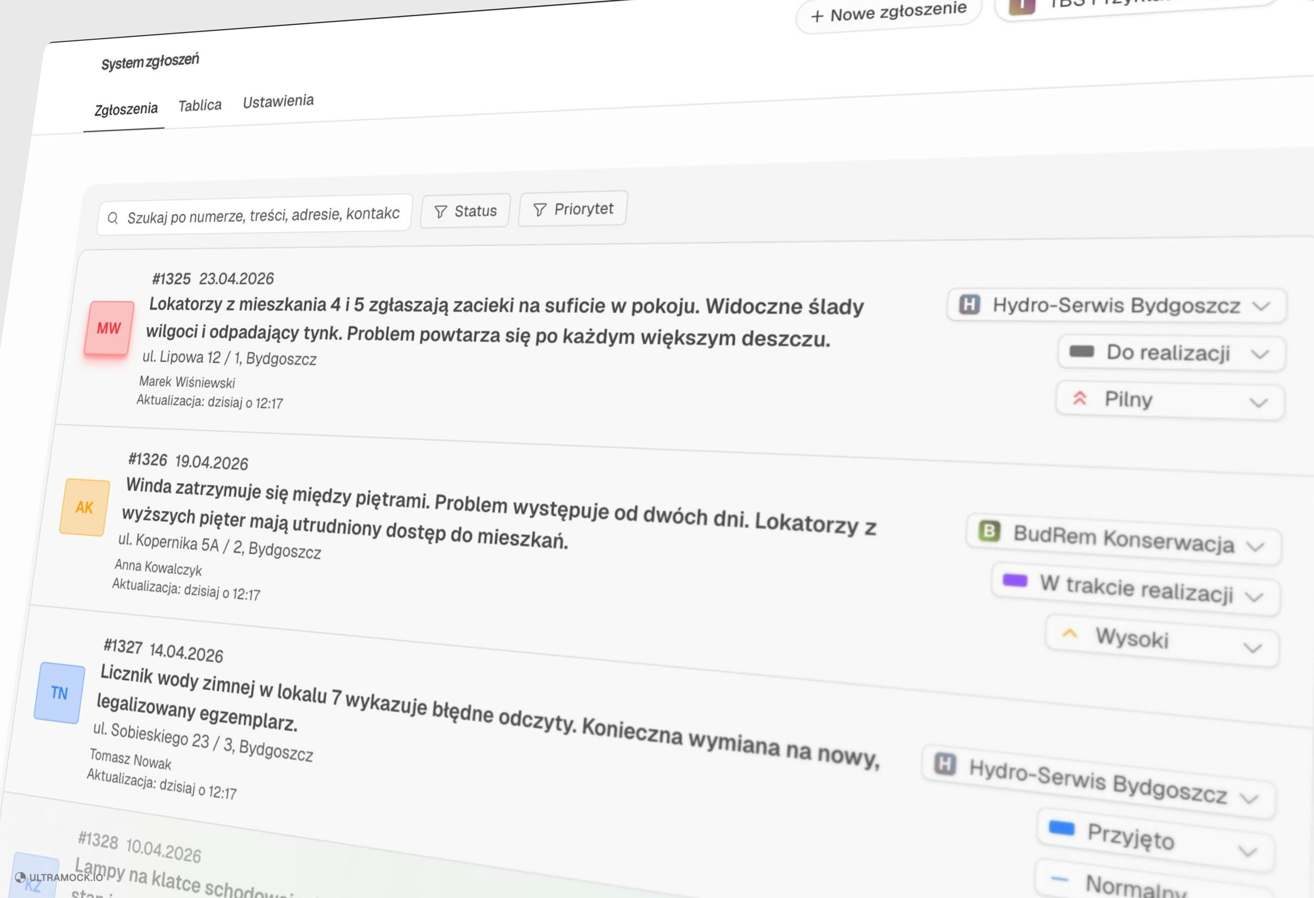This screenshot has width=1314, height=898.
Task: Open the Do realizacji status dropdown
Action: [x=1172, y=353]
